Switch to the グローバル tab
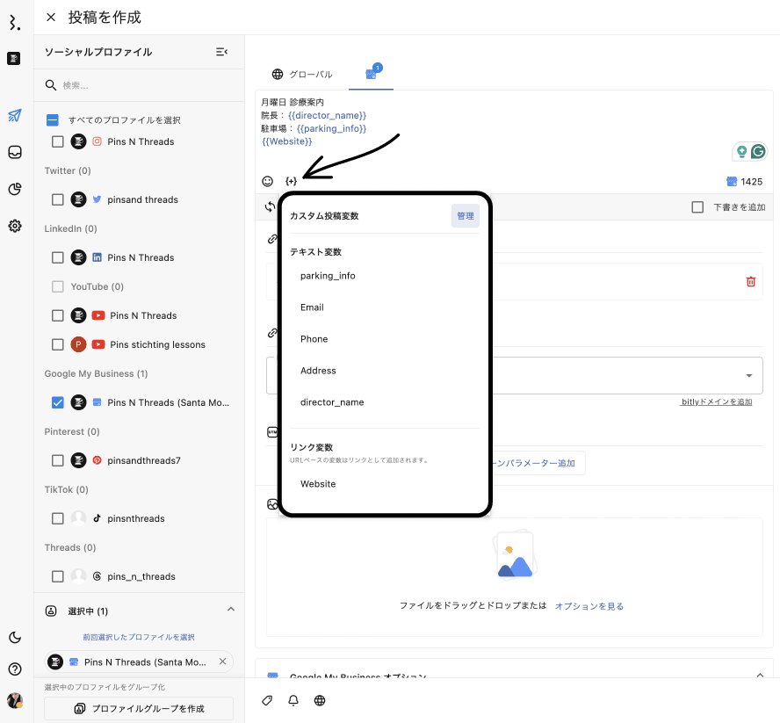The width and height of the screenshot is (780, 723). tap(302, 75)
